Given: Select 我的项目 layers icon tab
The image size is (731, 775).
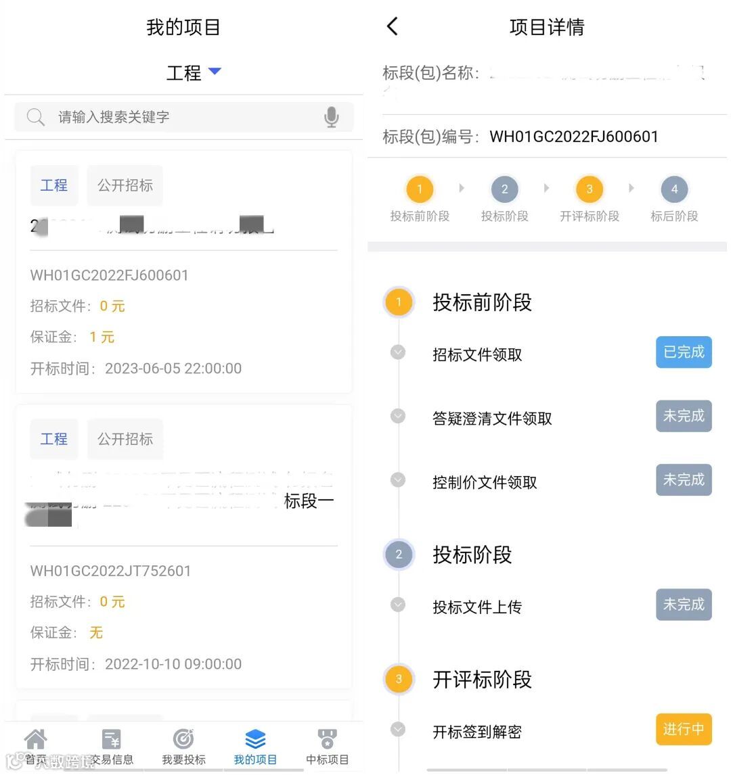Looking at the screenshot, I should [x=255, y=740].
